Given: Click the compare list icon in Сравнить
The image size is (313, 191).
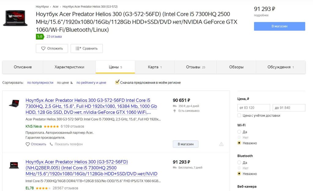Looking at the screenshot, I should coord(78,48).
